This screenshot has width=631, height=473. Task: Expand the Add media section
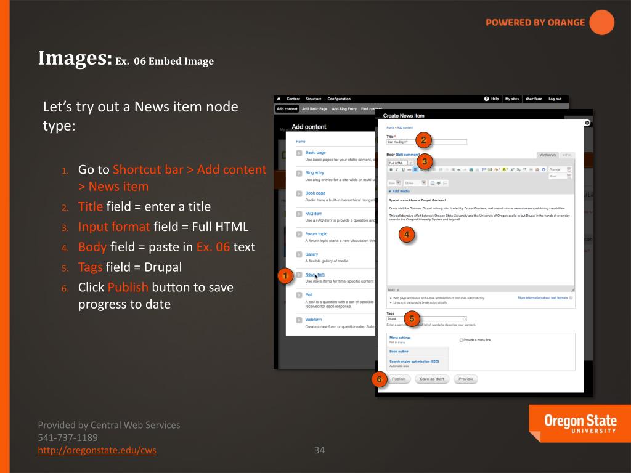[399, 191]
